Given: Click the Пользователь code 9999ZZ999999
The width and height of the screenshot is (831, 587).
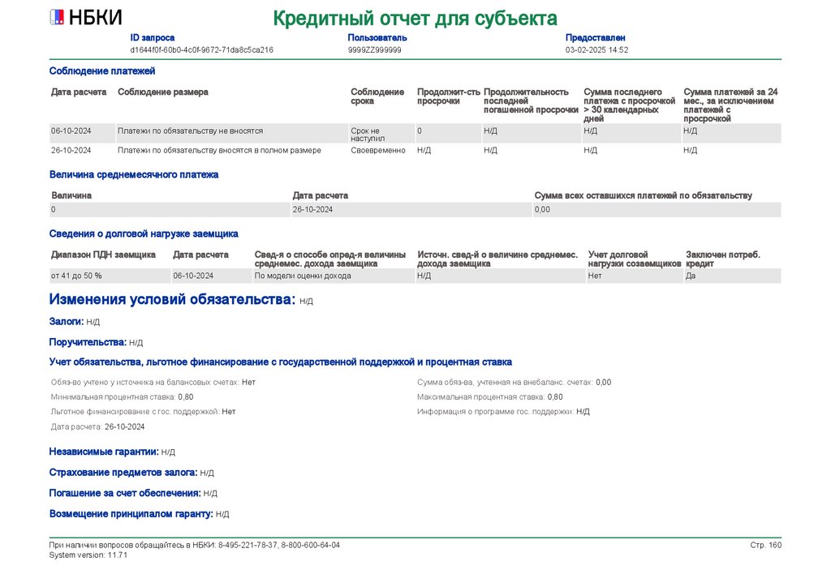Looking at the screenshot, I should click(x=374, y=50).
